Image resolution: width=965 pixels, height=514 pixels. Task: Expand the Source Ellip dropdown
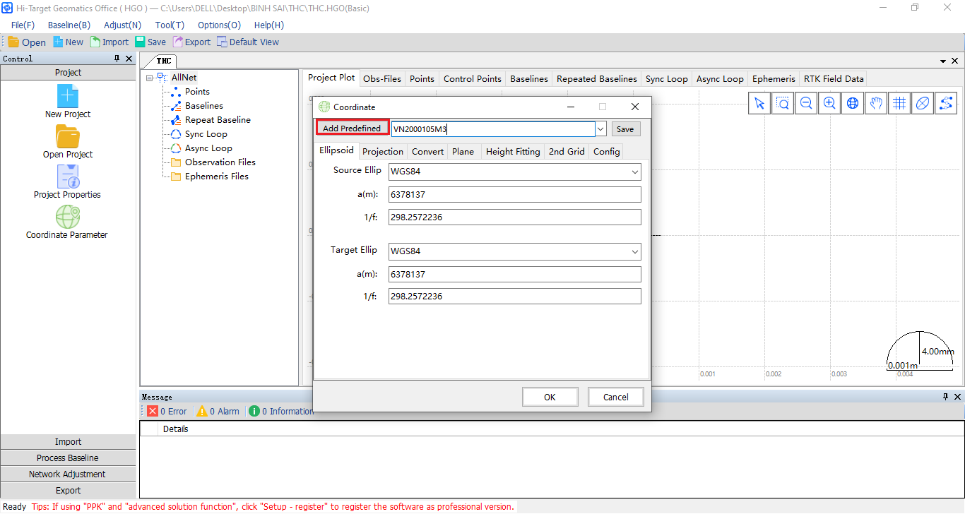(x=634, y=172)
